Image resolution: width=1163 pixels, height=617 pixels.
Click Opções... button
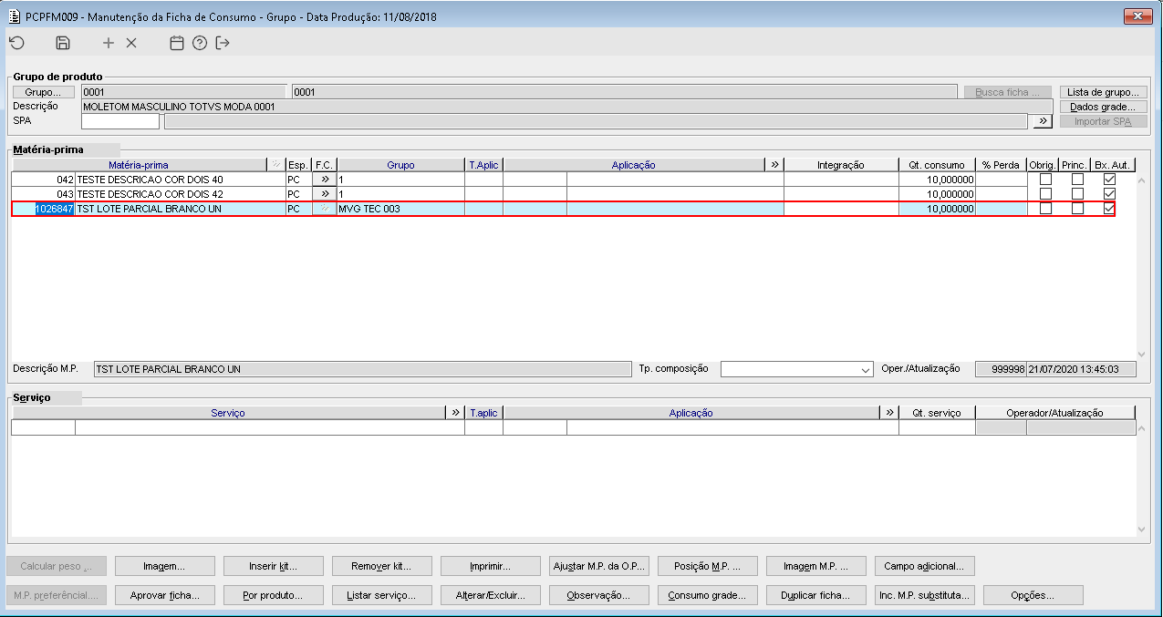(x=1033, y=595)
